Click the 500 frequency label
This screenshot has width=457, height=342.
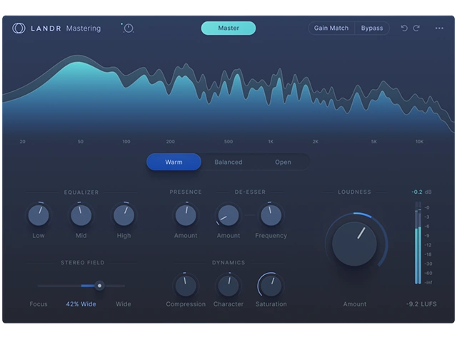pos(228,142)
